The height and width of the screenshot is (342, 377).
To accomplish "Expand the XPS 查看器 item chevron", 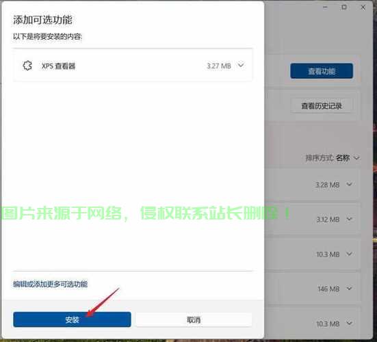I will 241,65.
